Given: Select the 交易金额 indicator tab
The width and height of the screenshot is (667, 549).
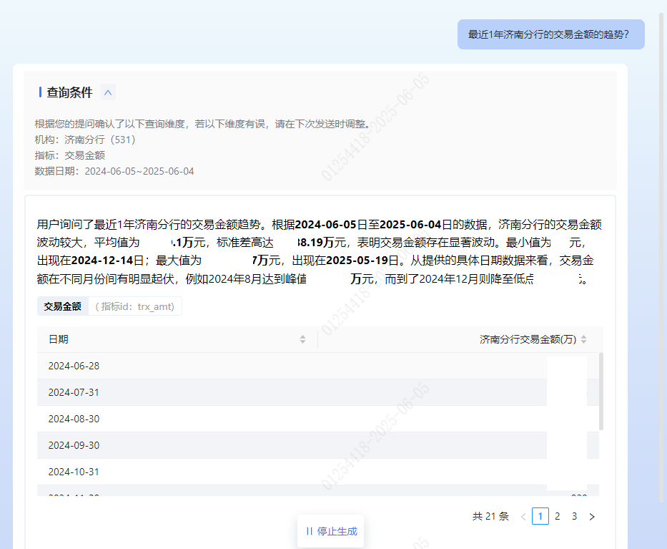Looking at the screenshot, I should (62, 306).
